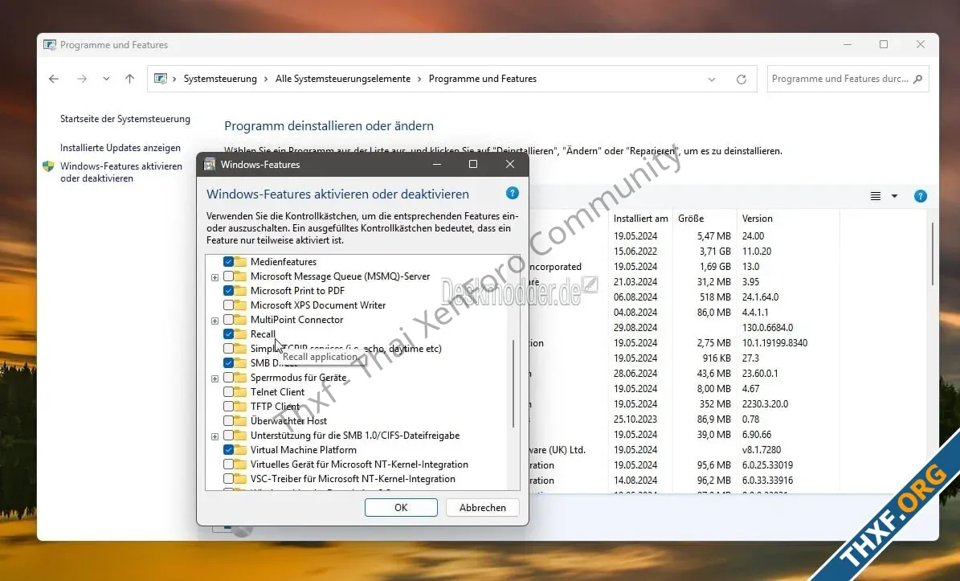
Task: Click the chevron after Alle Systemsteuerungselemente breadcrumb
Action: 419,79
